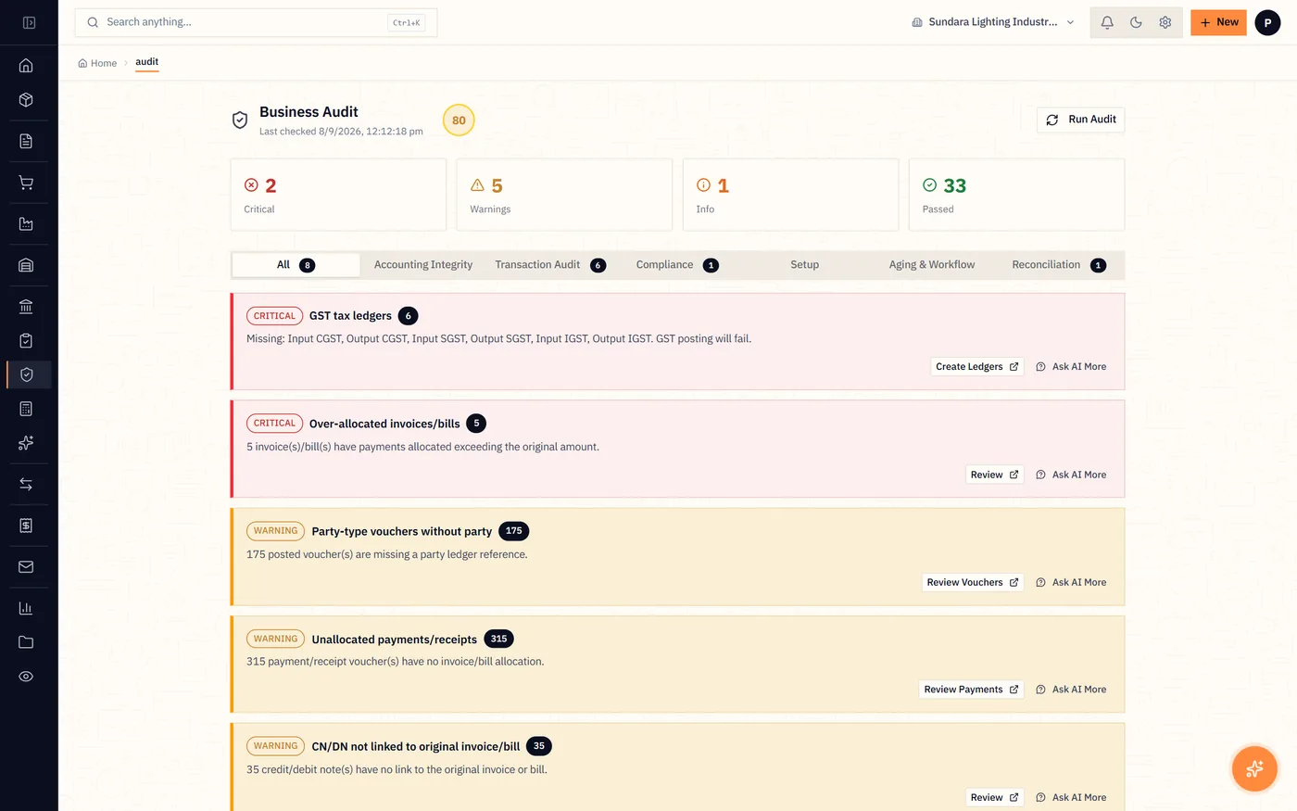Click the Create Ledgers button
The height and width of the screenshot is (811, 1297).
tap(976, 367)
